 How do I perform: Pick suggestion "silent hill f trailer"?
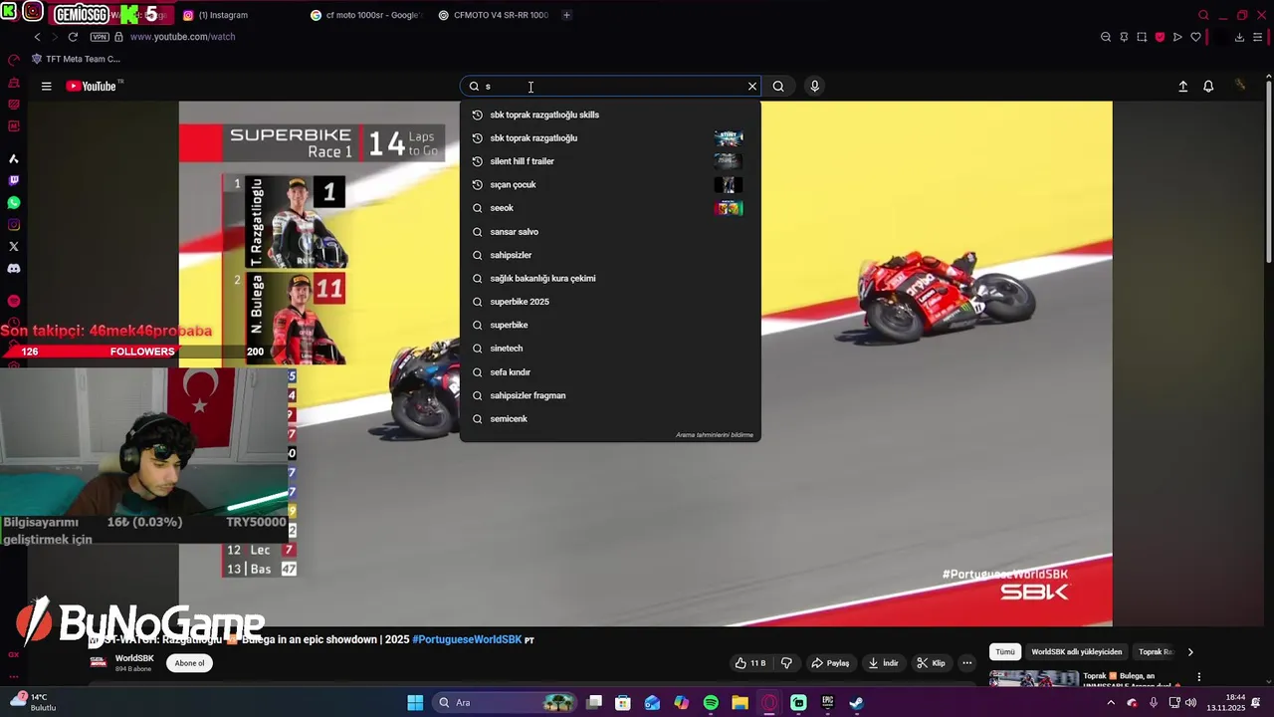[610, 161]
